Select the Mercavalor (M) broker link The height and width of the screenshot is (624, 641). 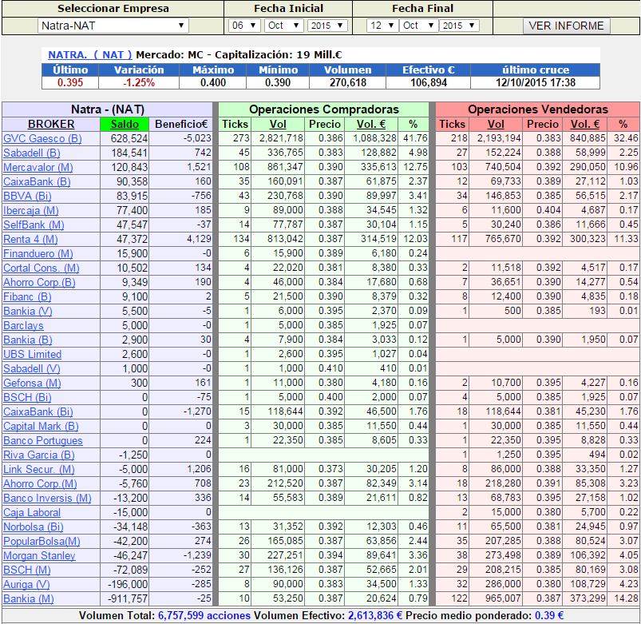(x=38, y=167)
